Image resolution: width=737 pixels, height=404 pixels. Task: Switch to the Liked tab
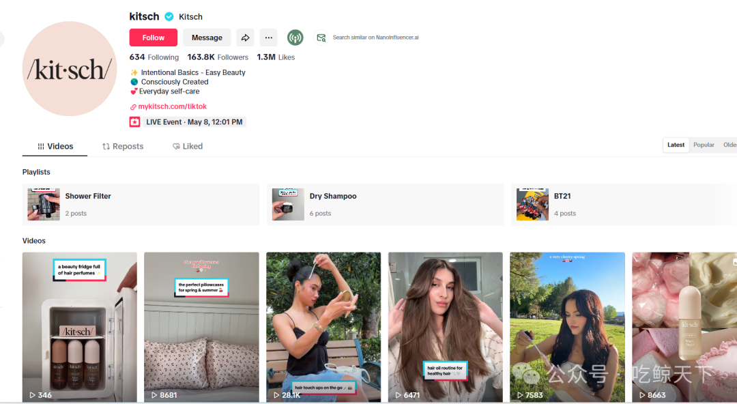(x=188, y=146)
